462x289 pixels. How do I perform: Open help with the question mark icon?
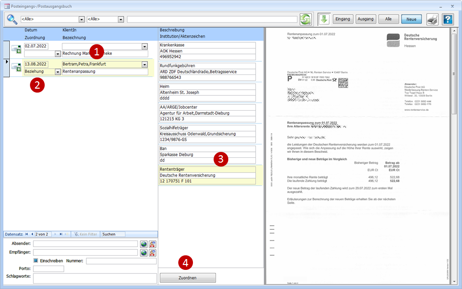click(x=448, y=20)
